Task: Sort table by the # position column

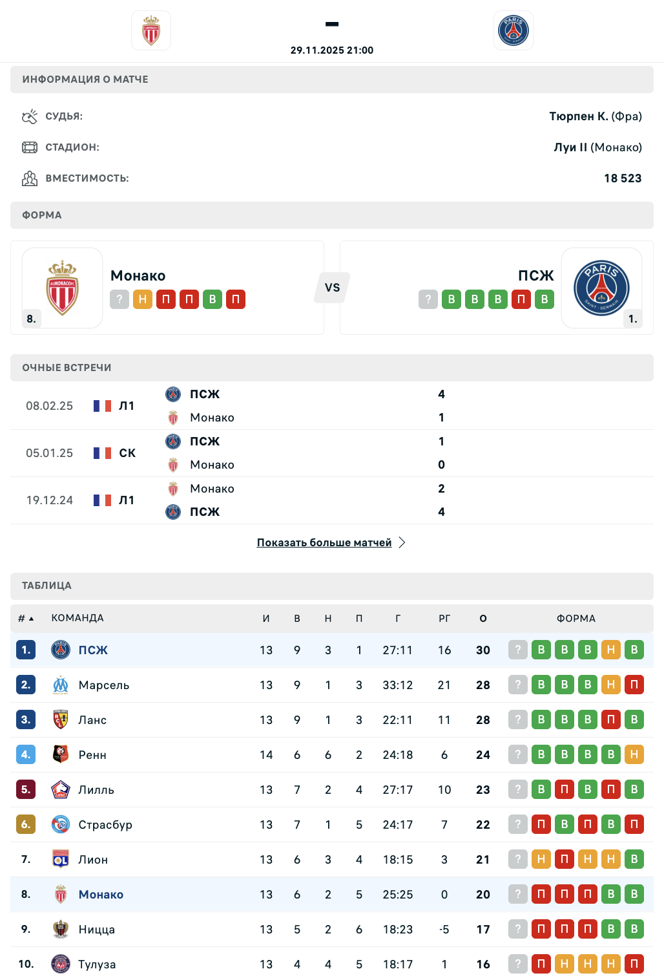Action: coord(25,619)
